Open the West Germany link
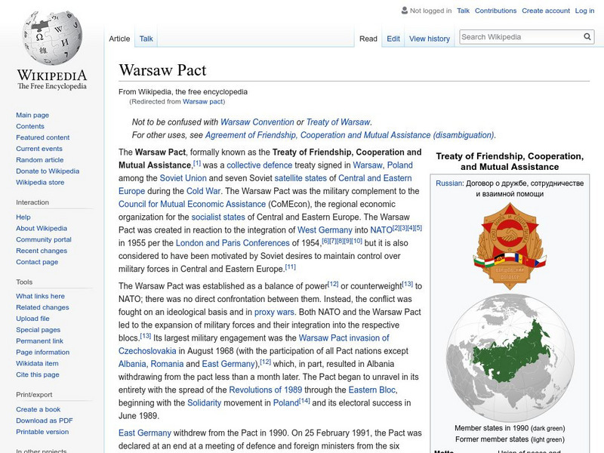This screenshot has width=604, height=453. point(325,230)
